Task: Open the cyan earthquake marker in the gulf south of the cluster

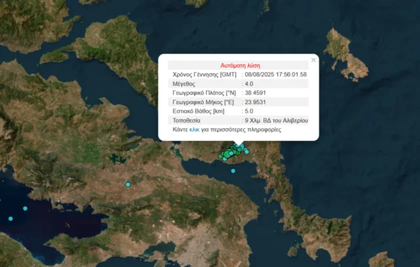Action: pos(233,171)
